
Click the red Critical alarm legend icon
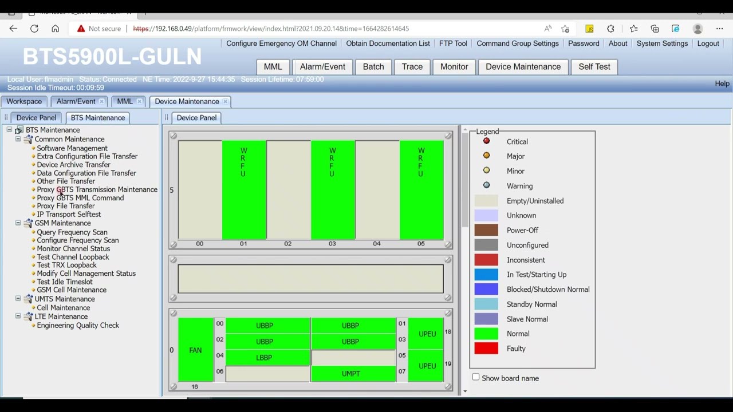[486, 141]
